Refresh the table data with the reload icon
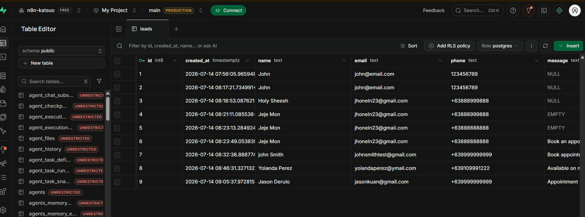The width and height of the screenshot is (585, 217). 545,46
